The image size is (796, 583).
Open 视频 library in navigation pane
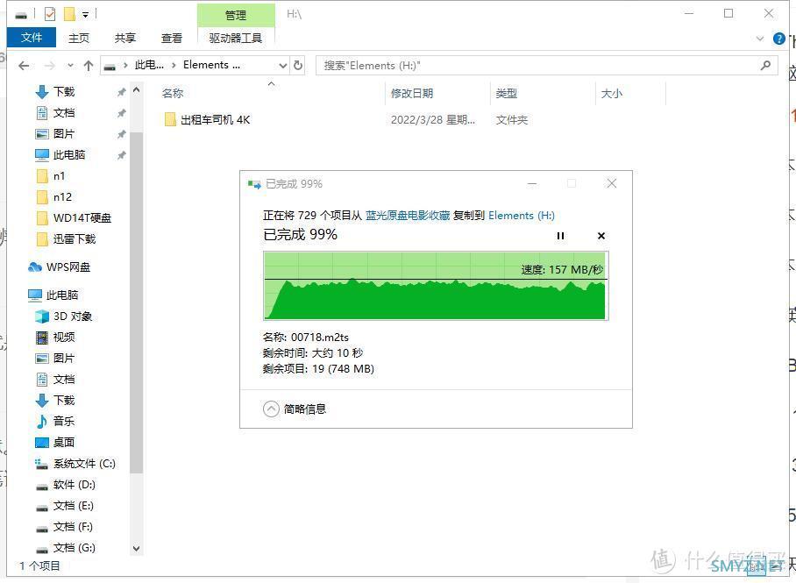tap(64, 338)
